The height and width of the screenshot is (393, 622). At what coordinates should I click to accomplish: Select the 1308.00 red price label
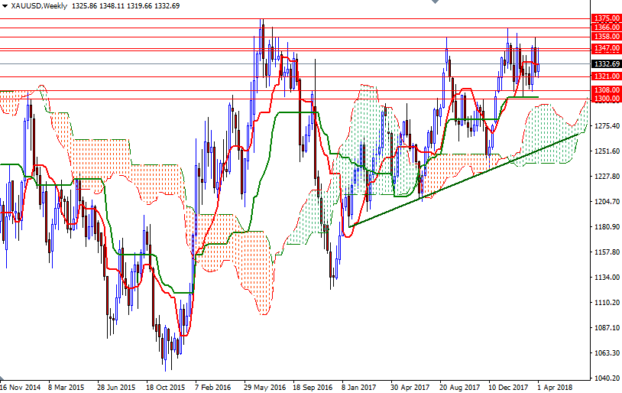[x=605, y=90]
